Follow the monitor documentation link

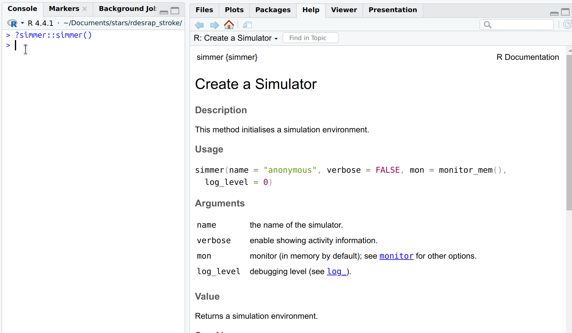click(396, 256)
